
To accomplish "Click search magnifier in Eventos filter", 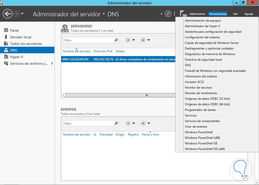I will pyautogui.click(x=116, y=123).
